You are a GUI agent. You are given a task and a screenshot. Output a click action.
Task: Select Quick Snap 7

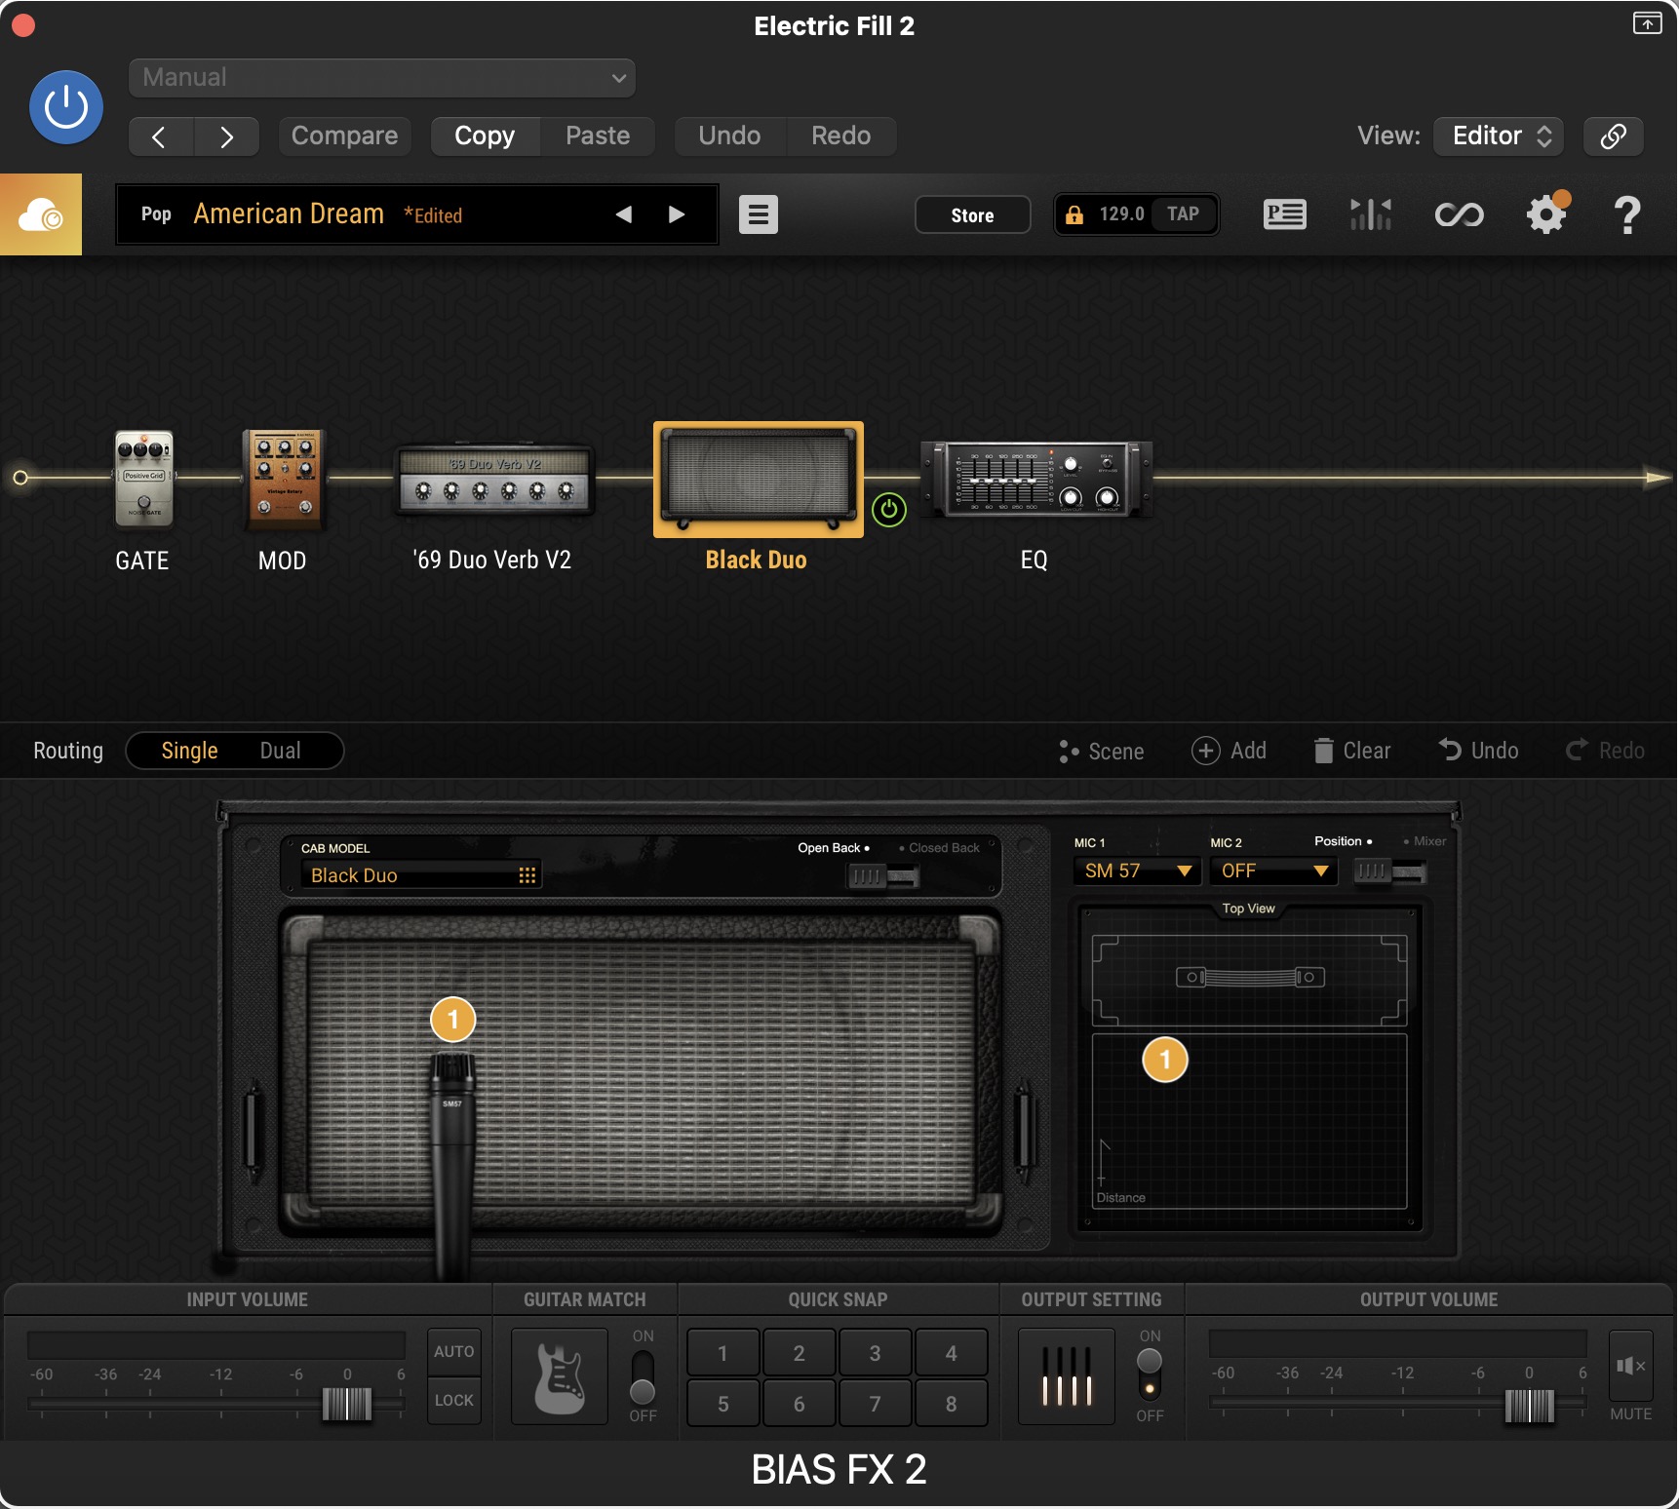pos(875,1404)
